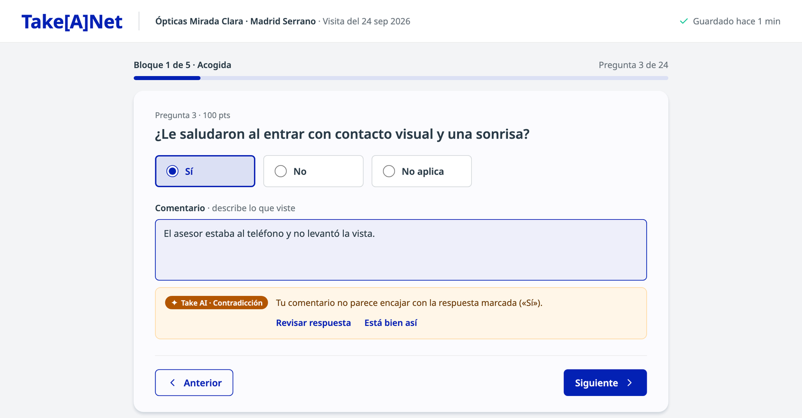Click the Revisar respuesta link
The image size is (802, 418).
click(x=313, y=323)
